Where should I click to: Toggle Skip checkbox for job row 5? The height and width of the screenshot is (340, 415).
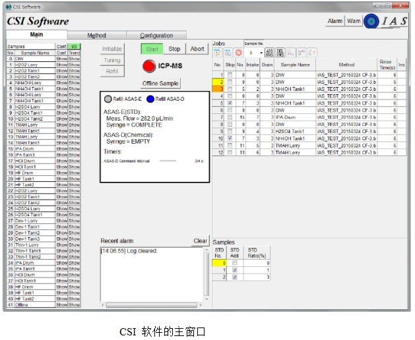(230, 103)
